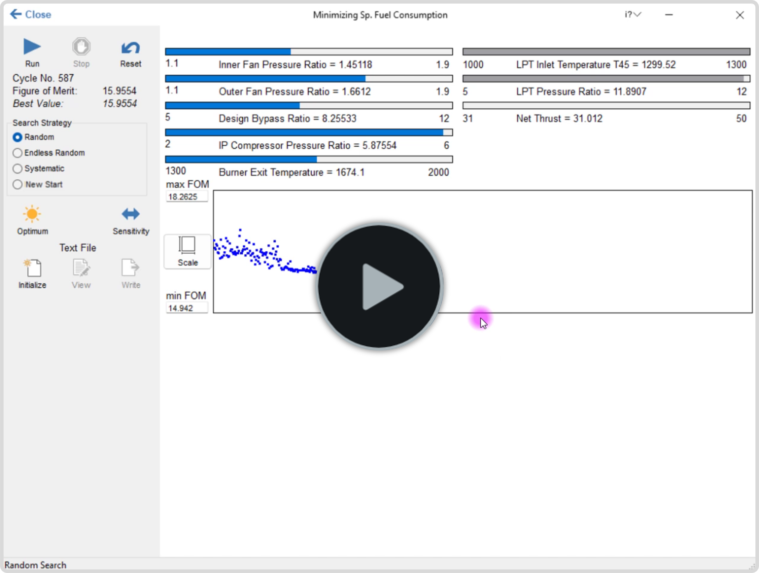This screenshot has height=573, width=759.
Task: Click the max FOM input field
Action: (x=187, y=197)
